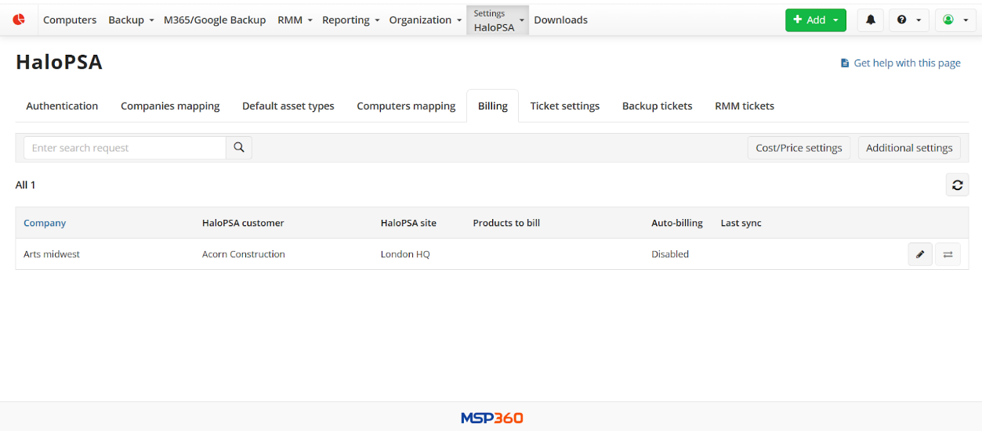Image resolution: width=982 pixels, height=431 pixels.
Task: Open the notifications bell
Action: [870, 20]
